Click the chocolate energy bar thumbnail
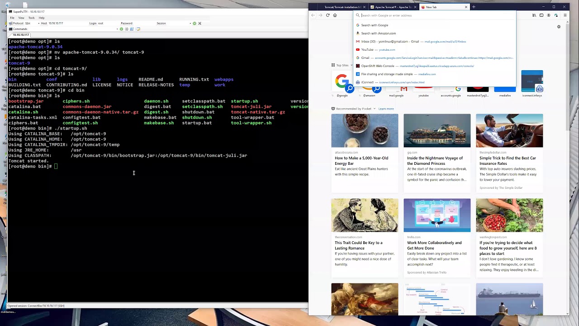This screenshot has height=326, width=579. coord(365,130)
